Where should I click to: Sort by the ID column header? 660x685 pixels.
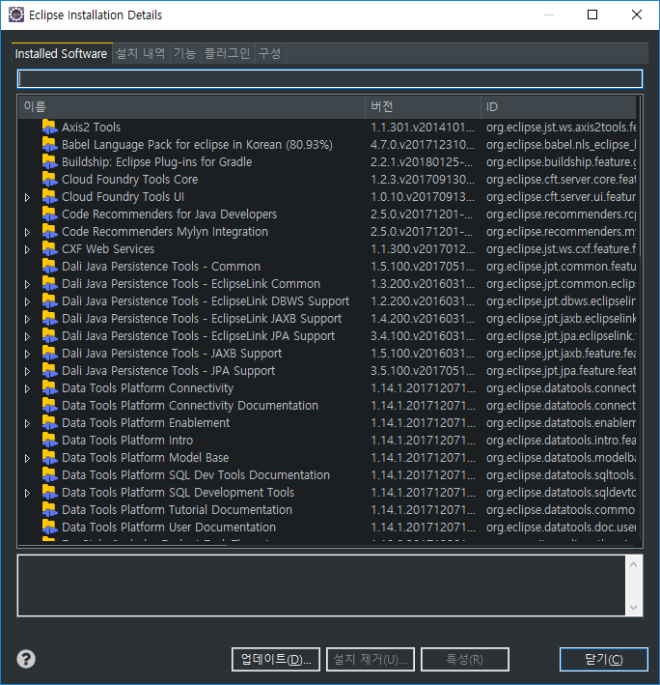(559, 106)
